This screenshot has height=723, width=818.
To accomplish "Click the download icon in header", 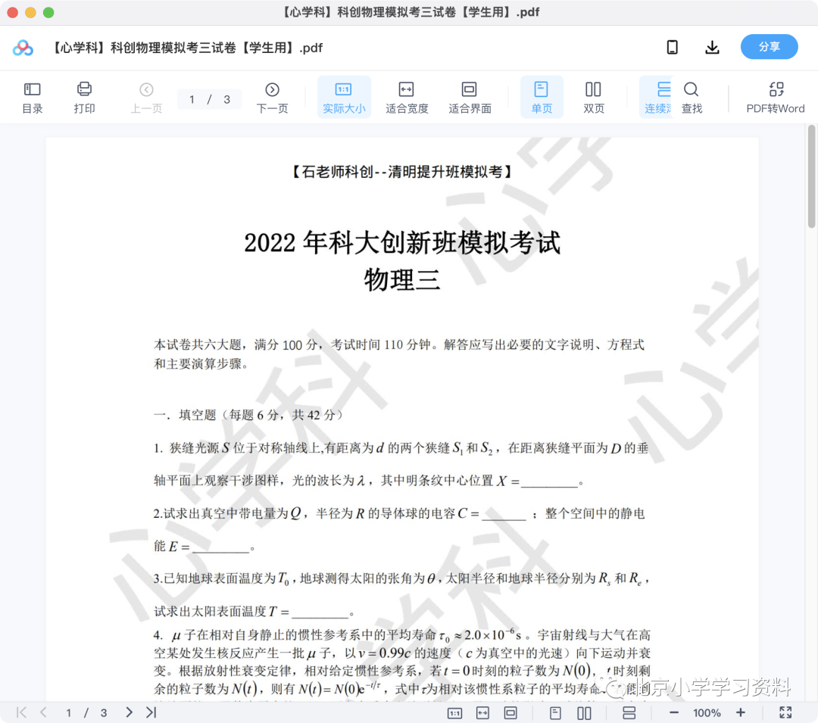I will [712, 48].
